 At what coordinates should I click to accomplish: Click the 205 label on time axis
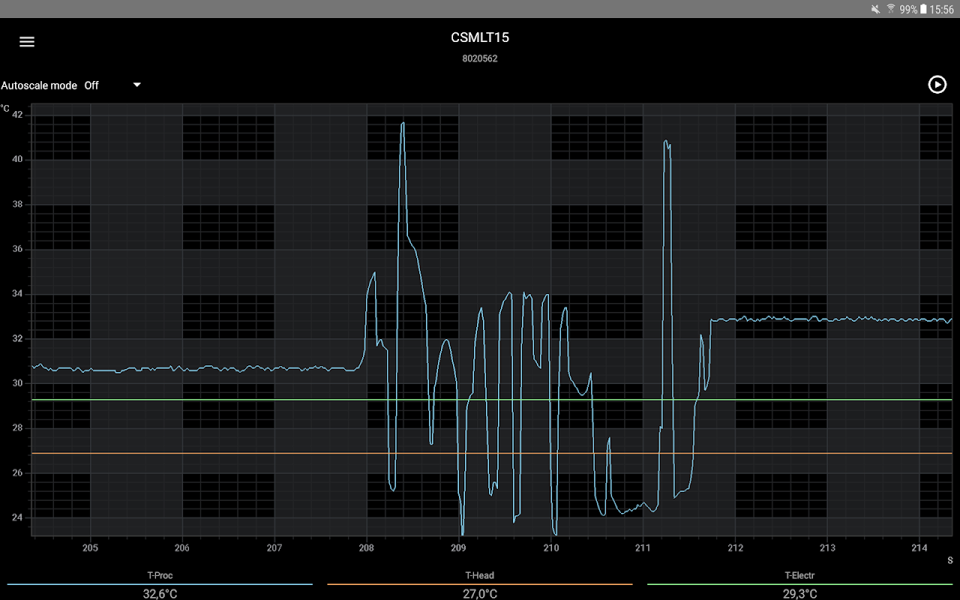coord(90,547)
